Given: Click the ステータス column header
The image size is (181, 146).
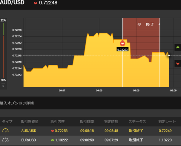Looking at the screenshot, I should pyautogui.click(x=137, y=122).
